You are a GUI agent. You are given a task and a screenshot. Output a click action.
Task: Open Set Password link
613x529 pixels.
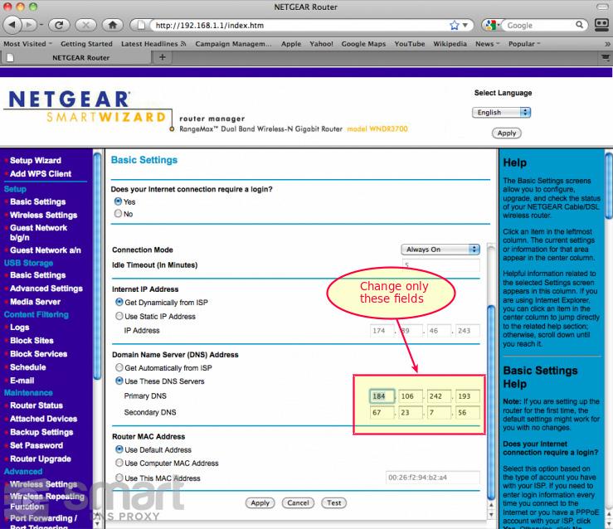coord(36,445)
